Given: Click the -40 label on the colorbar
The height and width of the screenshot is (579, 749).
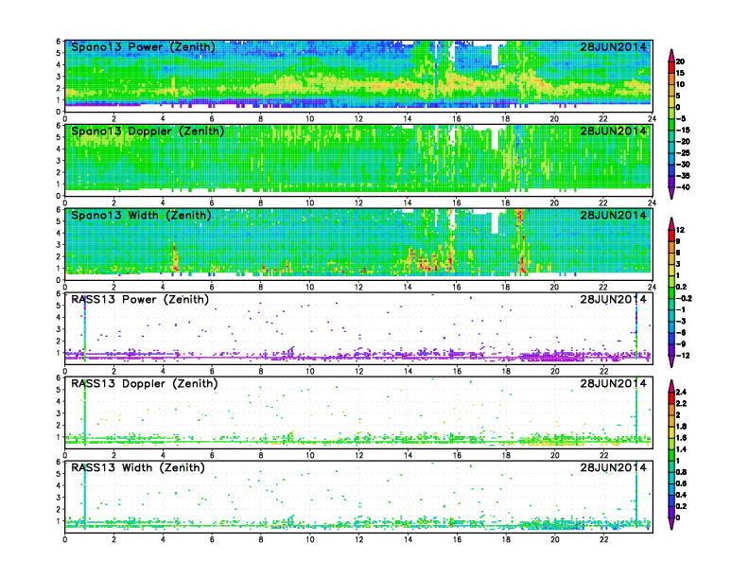Looking at the screenshot, I should (683, 187).
